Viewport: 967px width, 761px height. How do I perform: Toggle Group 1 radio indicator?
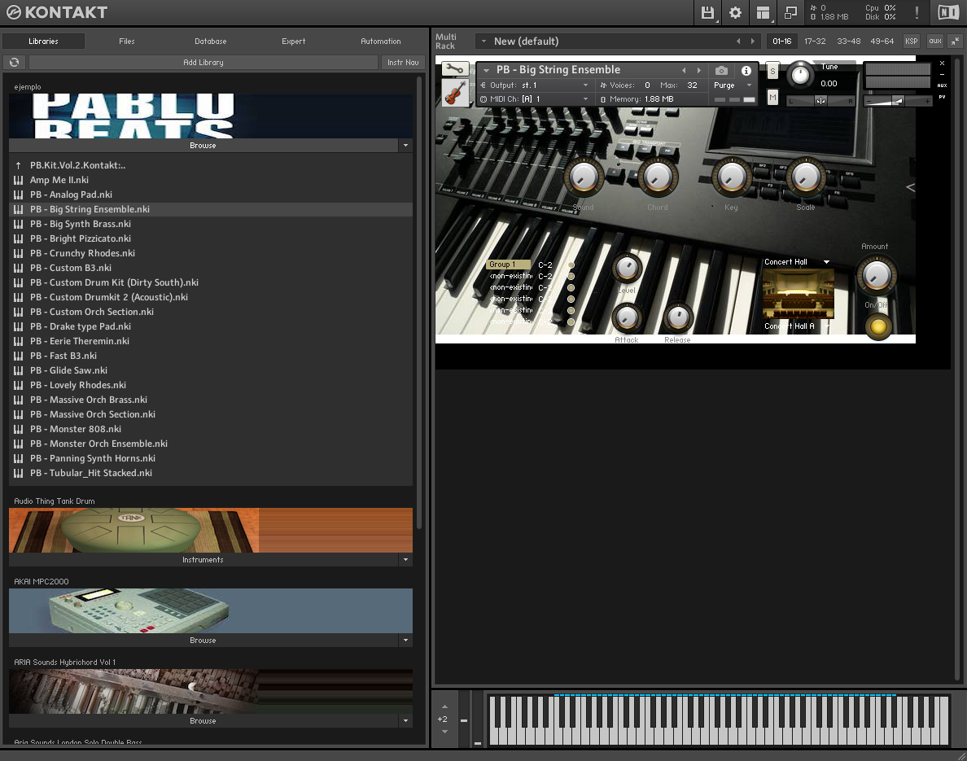tap(571, 265)
